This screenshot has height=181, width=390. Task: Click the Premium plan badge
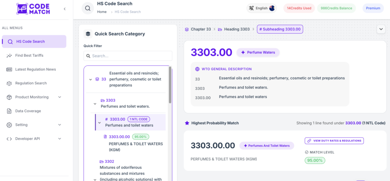[x=373, y=8]
